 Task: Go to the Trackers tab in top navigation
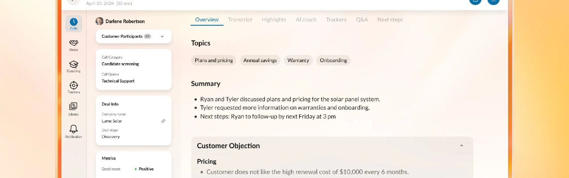[336, 20]
